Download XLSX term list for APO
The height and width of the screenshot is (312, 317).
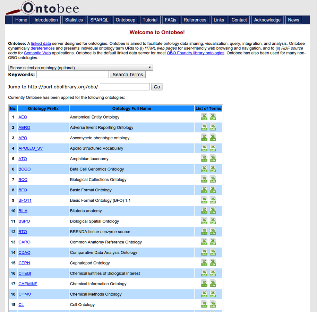pyautogui.click(x=213, y=137)
